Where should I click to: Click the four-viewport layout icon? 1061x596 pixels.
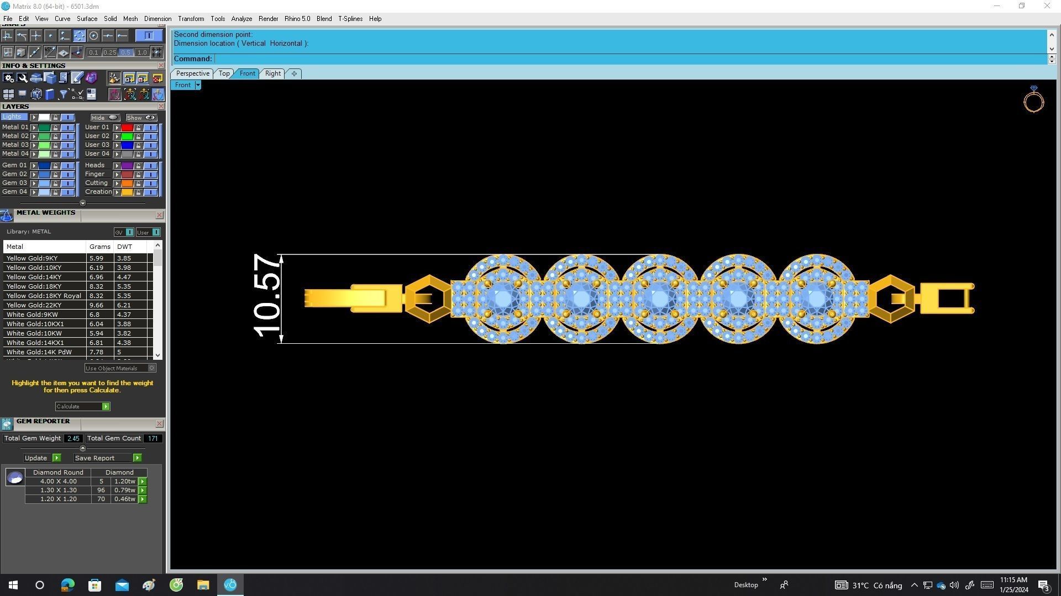click(x=8, y=94)
